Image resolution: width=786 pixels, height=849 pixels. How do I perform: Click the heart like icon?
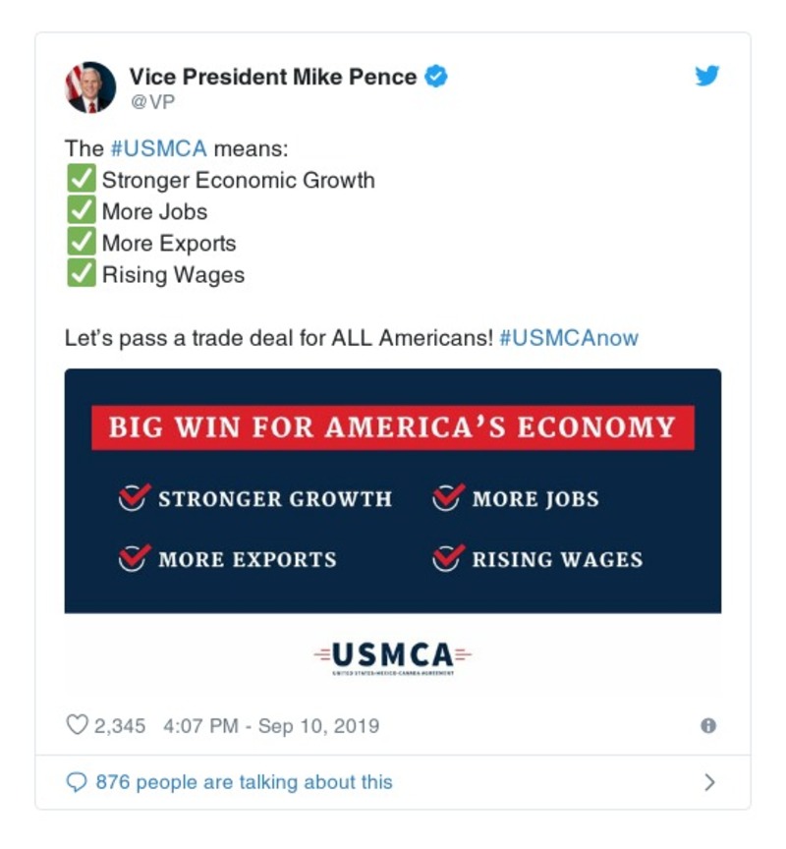(77, 726)
